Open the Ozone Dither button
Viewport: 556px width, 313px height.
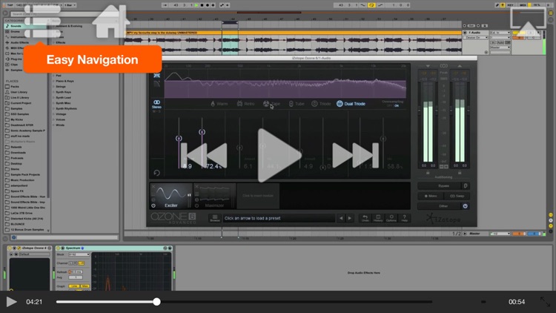coord(440,206)
